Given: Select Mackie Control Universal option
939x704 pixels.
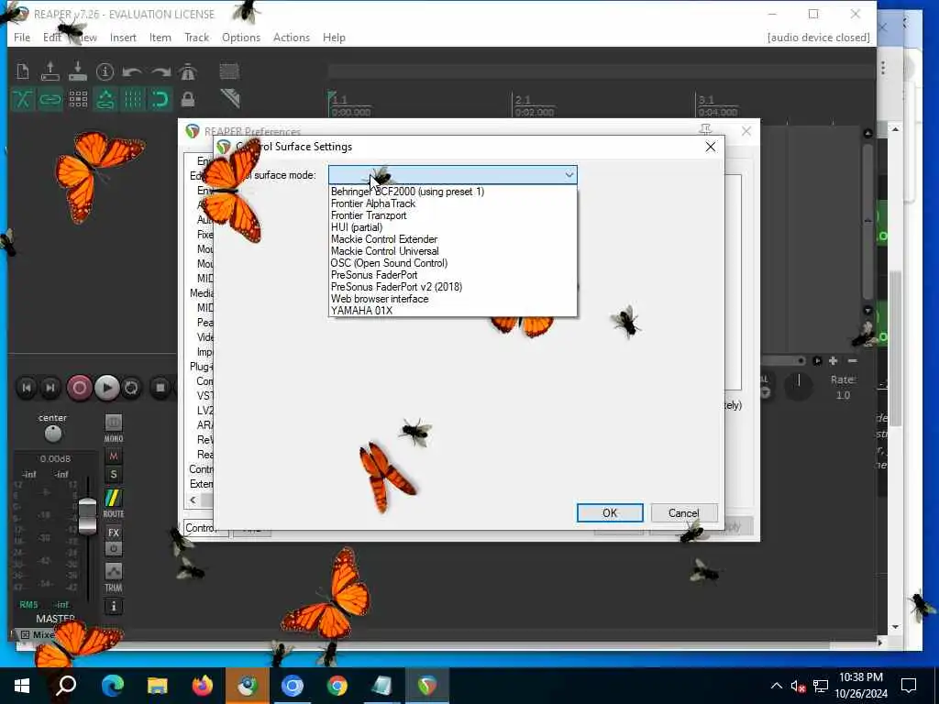Looking at the screenshot, I should click(x=453, y=251).
